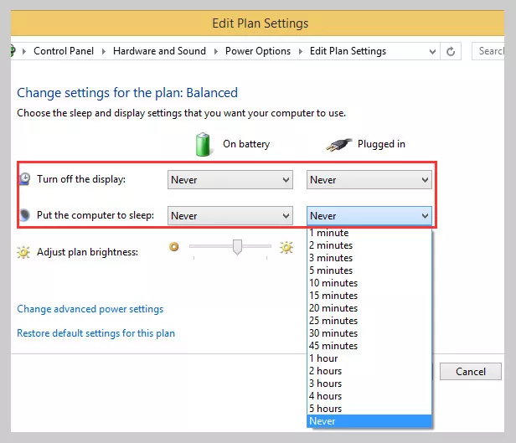
Task: Click the sun icon beside Adjust plan brightness
Action: [23, 252]
